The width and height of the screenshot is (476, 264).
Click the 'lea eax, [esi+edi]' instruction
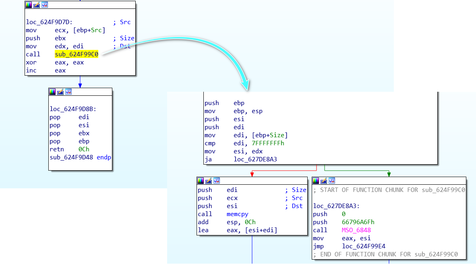coord(237,230)
